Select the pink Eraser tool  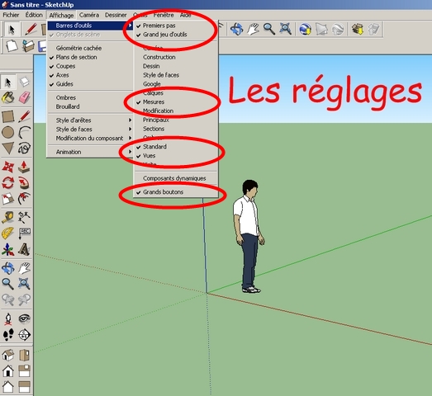24,97
